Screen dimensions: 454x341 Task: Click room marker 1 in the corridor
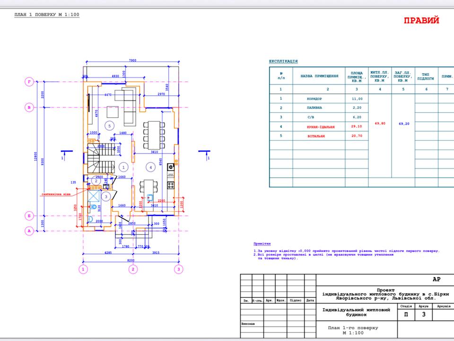point(122,167)
